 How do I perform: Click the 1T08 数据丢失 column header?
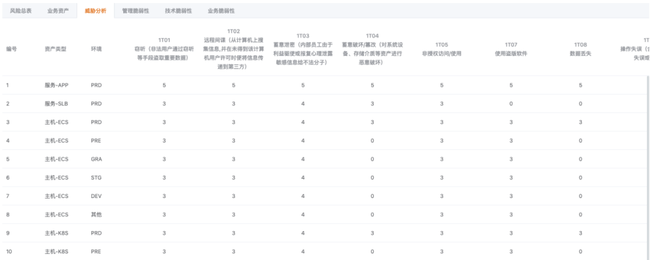(580, 49)
